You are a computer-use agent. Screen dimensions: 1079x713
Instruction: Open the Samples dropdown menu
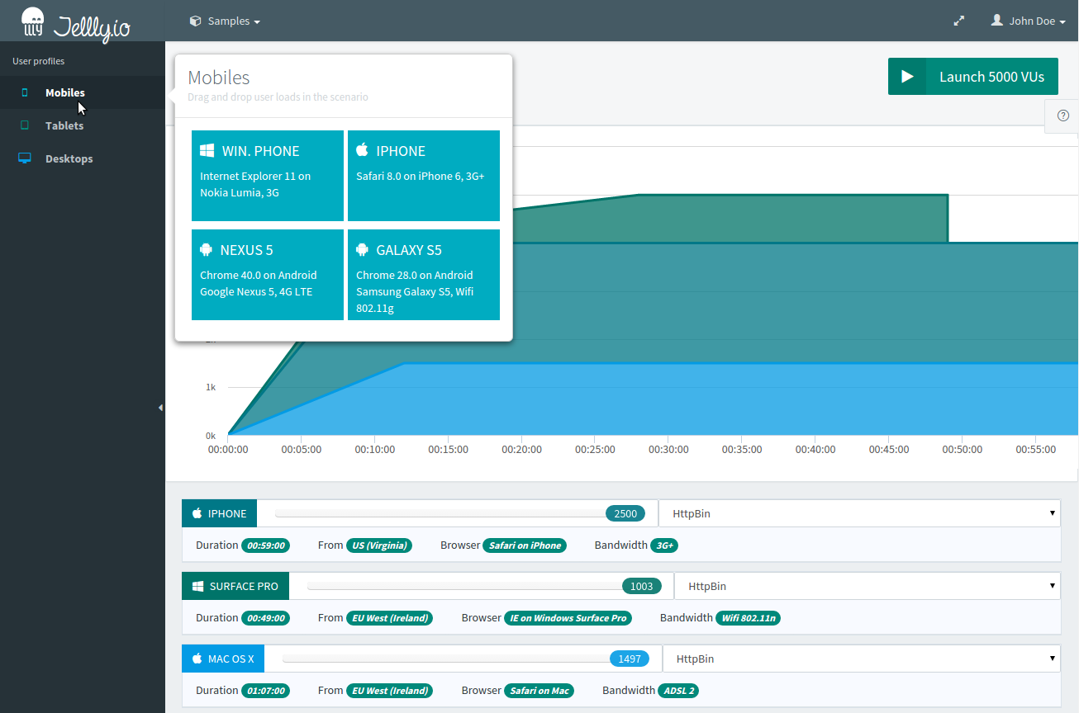225,21
